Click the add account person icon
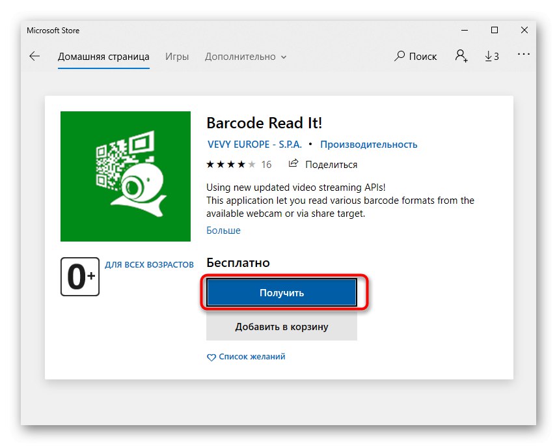This screenshot has width=557, height=446. [461, 56]
